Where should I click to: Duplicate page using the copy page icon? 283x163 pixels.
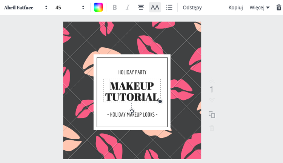coord(212,114)
